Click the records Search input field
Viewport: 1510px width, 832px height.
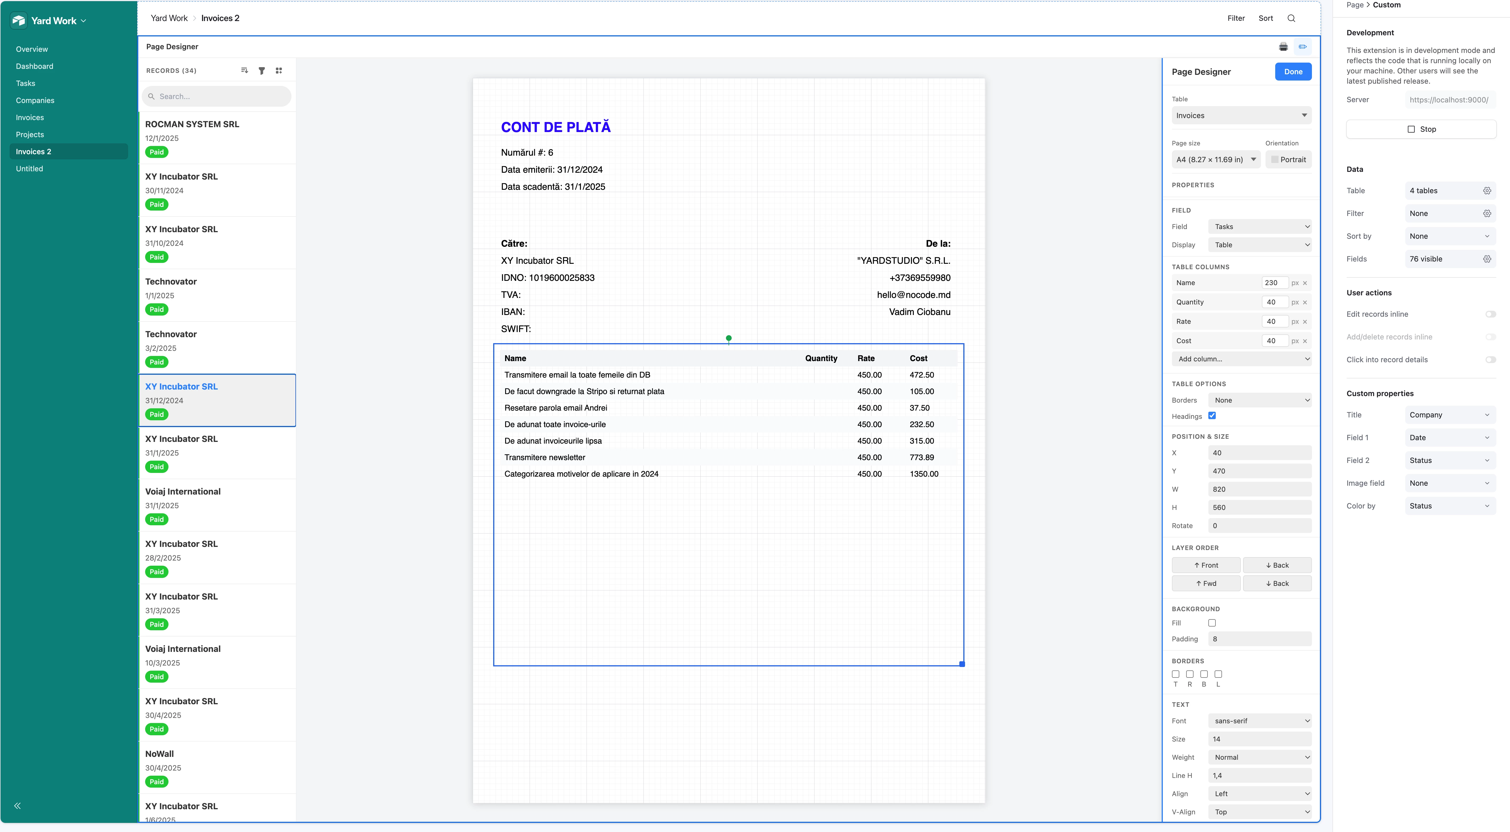[217, 96]
